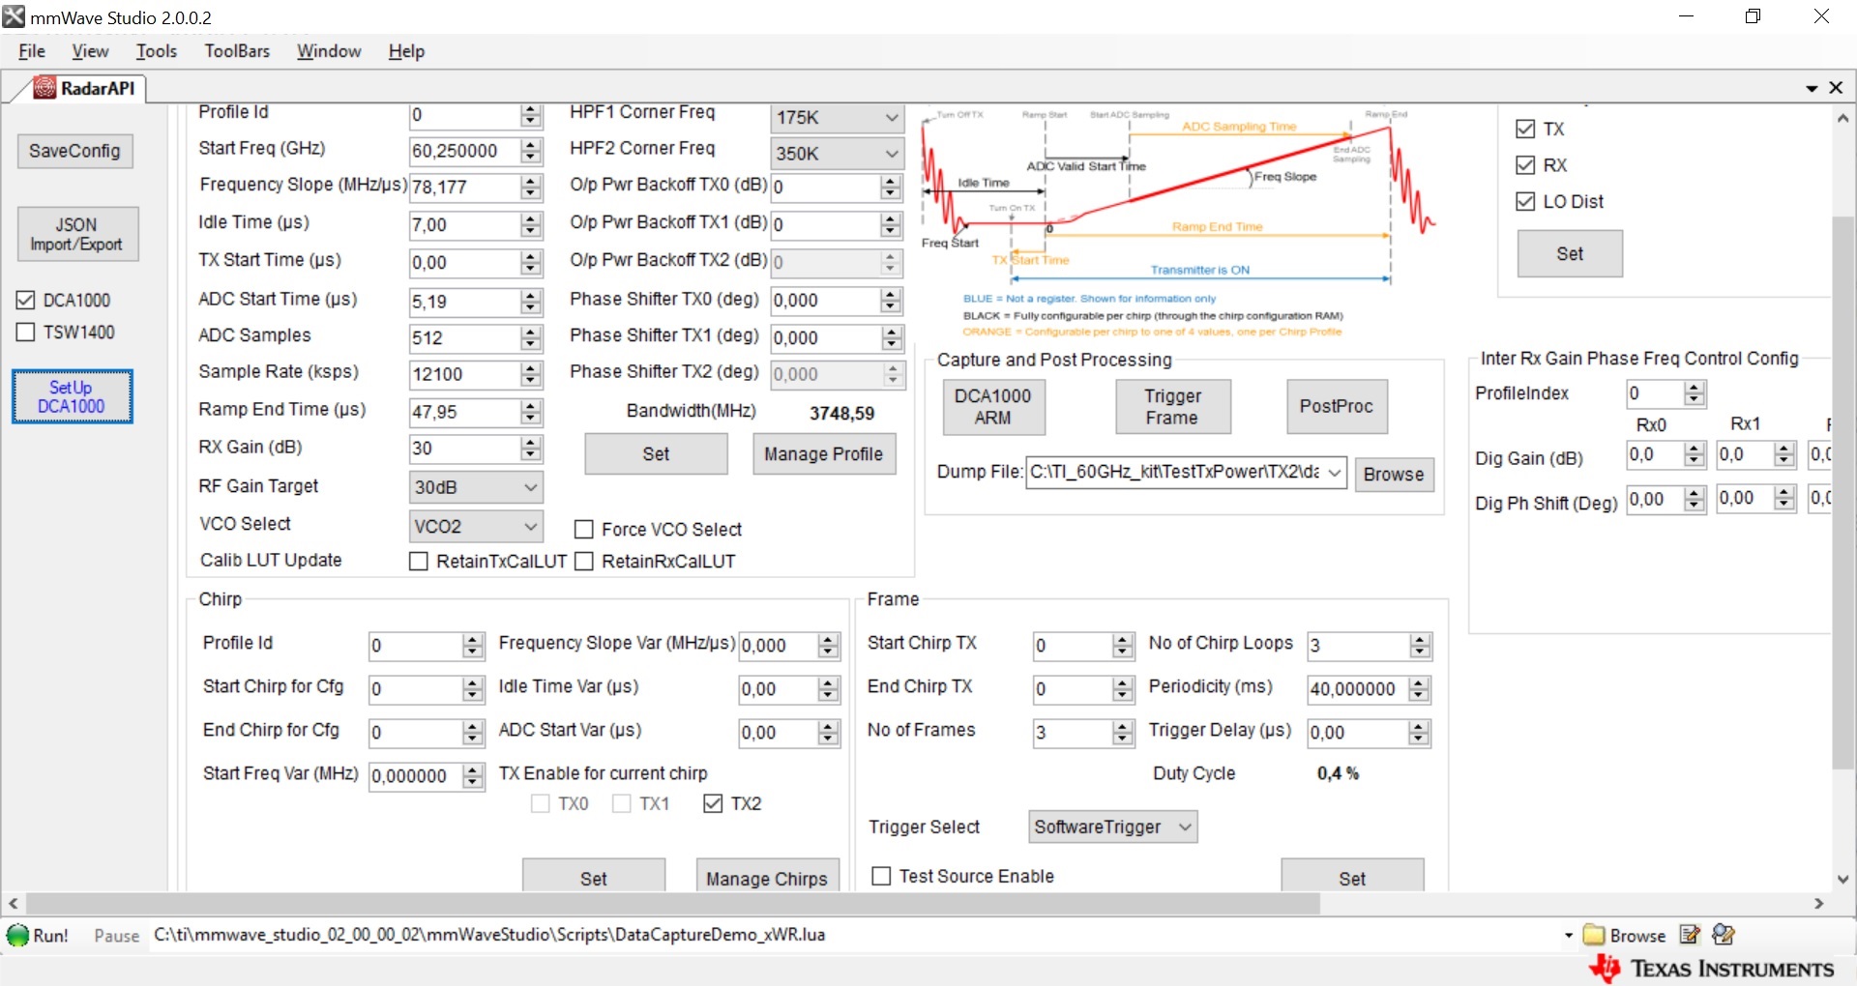Open the View menu
Image resolution: width=1857 pixels, height=986 pixels.
pos(90,51)
